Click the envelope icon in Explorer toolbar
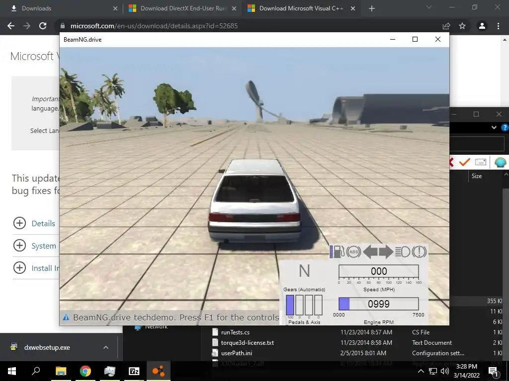 [481, 162]
